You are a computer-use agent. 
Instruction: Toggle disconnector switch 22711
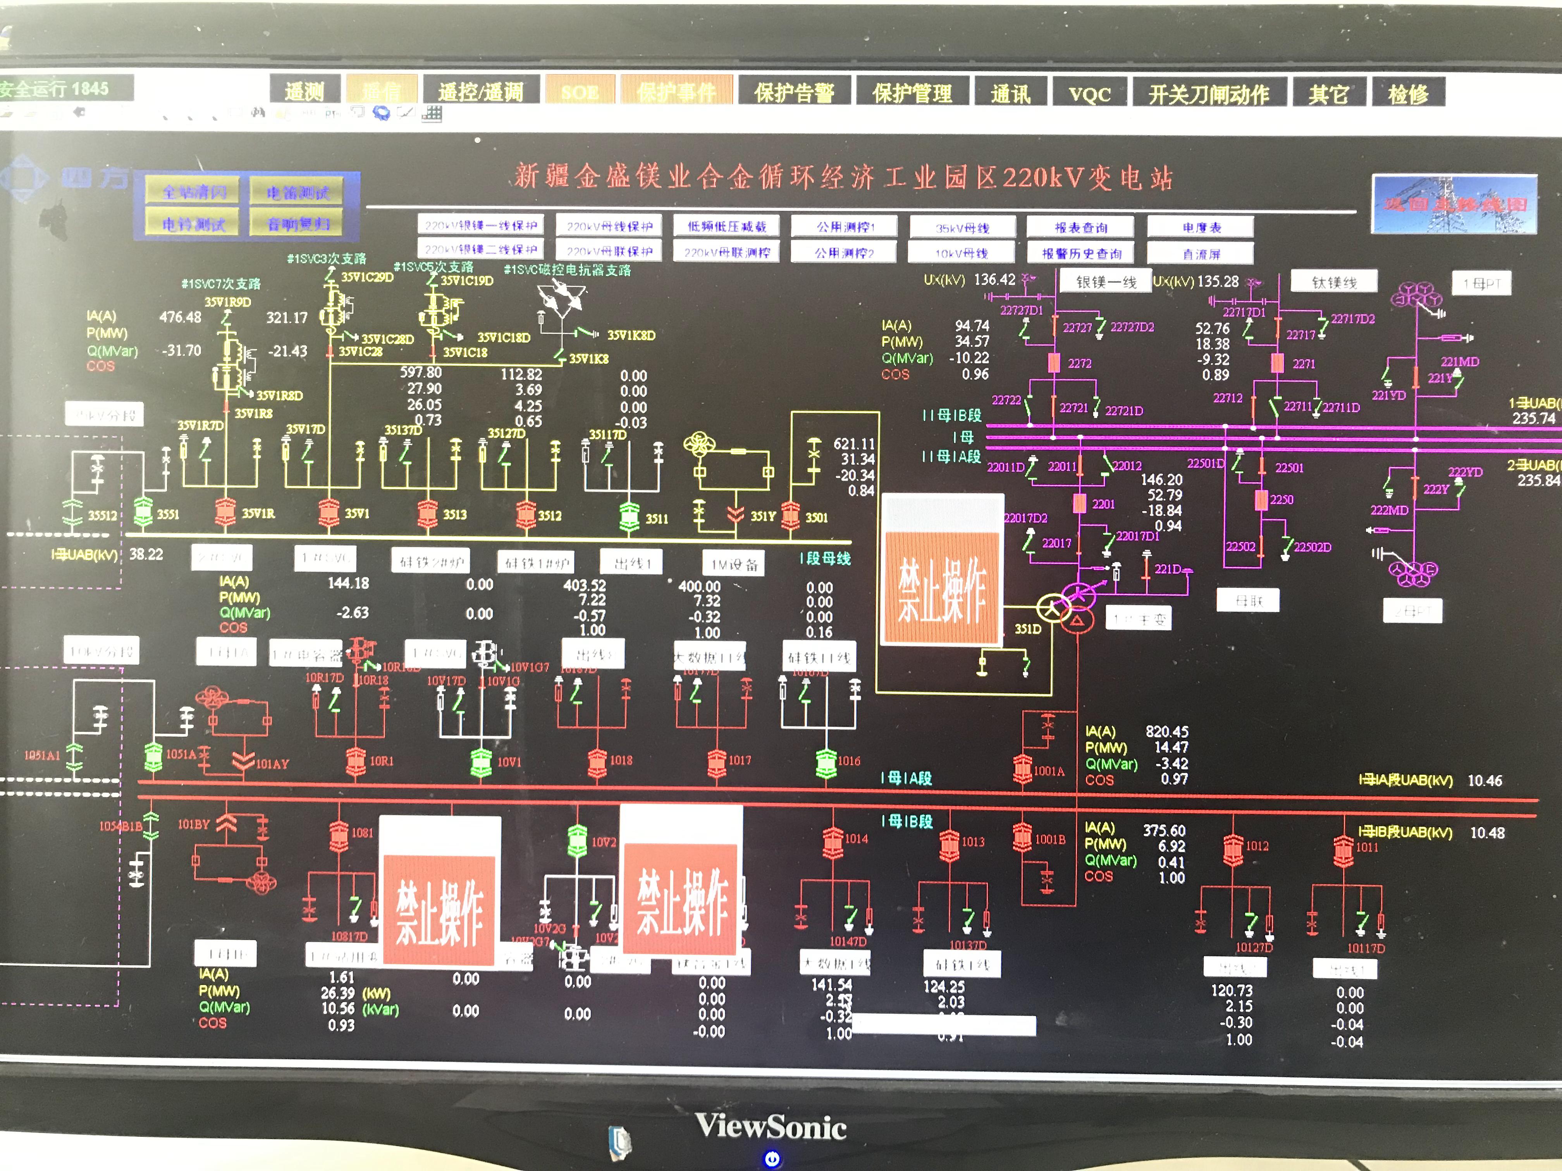point(1275,407)
